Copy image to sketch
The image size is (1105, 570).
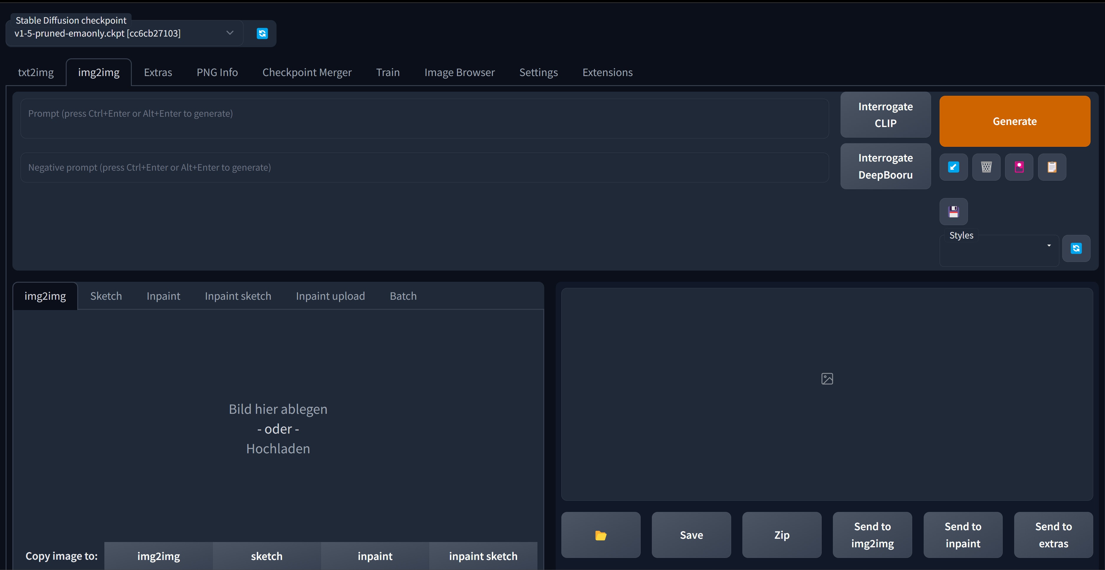(267, 556)
